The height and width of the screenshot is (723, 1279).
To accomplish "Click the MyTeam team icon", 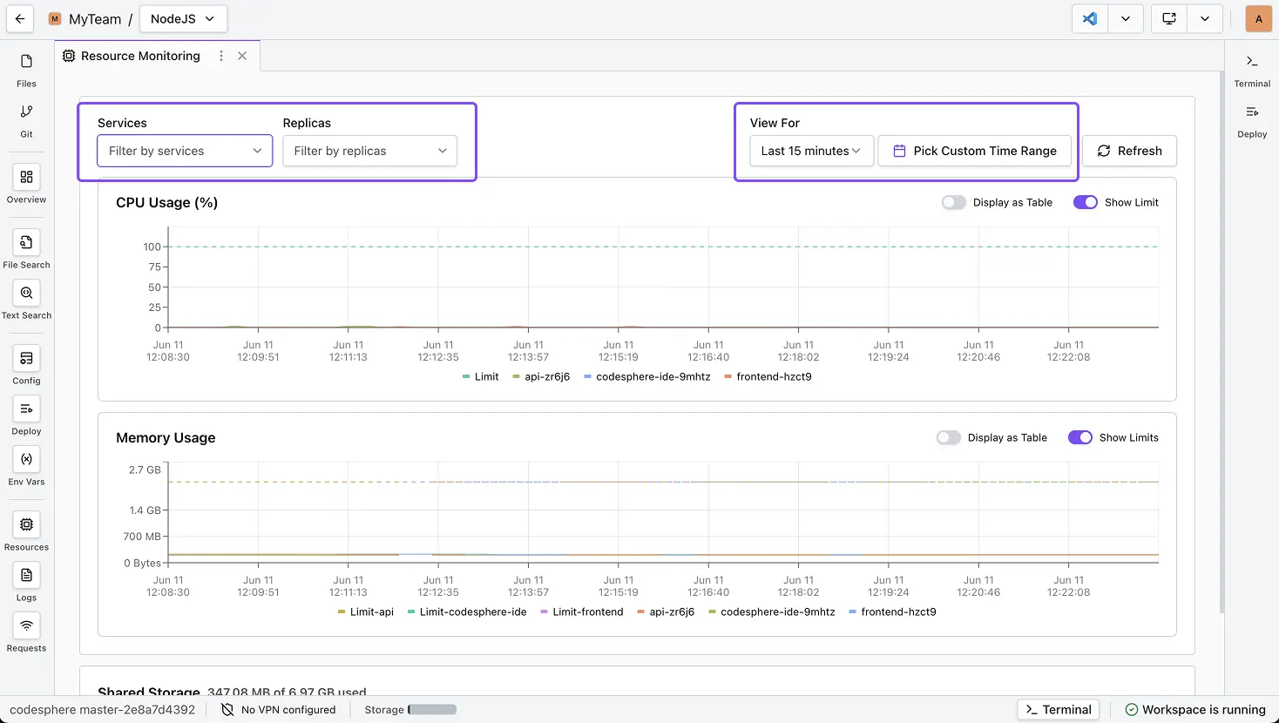I will (55, 18).
